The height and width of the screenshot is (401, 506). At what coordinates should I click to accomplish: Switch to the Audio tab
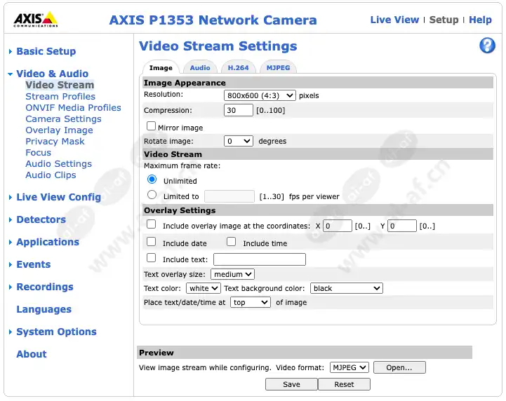[200, 68]
